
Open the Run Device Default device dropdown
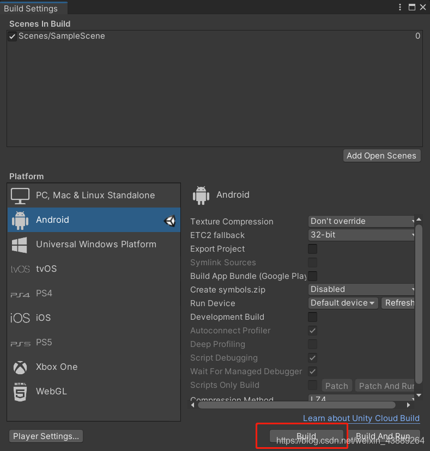tap(343, 303)
